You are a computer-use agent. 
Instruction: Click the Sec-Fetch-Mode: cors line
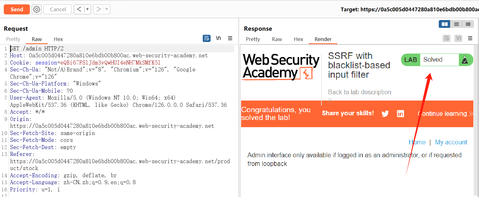[x=41, y=140]
